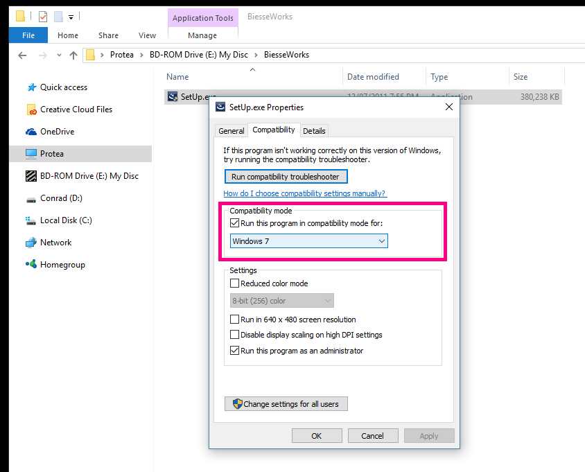Screen dimensions: 585x472
Task: Click the Creative Cloud Files icon
Action: [x=31, y=110]
